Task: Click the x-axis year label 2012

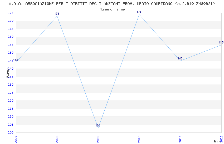Action: [x=222, y=139]
